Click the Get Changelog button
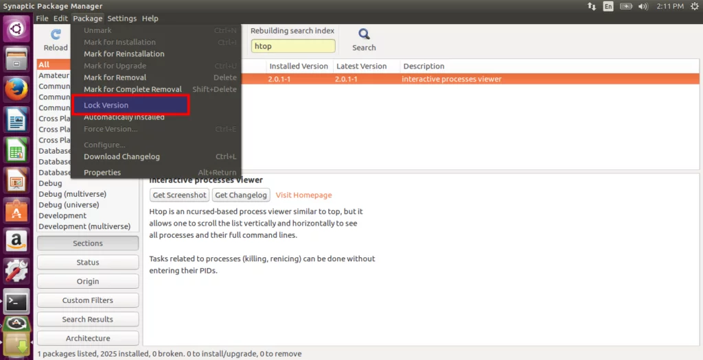 [x=241, y=195]
